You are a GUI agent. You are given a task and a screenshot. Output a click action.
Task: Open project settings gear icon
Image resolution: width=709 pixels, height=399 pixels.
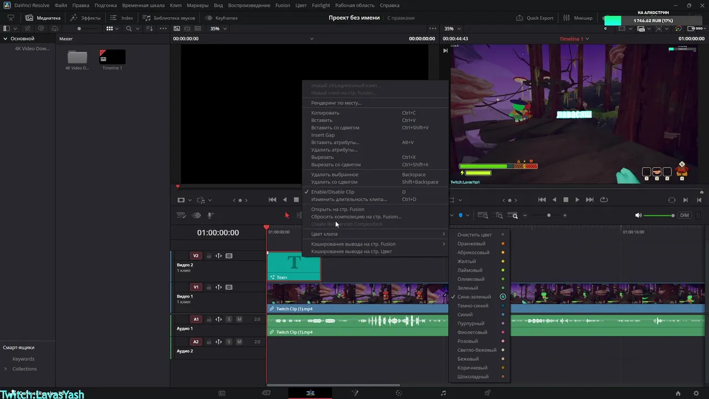point(696,393)
